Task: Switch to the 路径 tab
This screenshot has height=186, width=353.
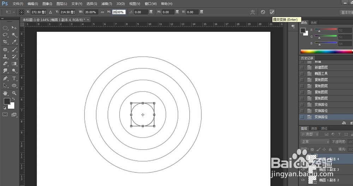Action: pyautogui.click(x=324, y=128)
